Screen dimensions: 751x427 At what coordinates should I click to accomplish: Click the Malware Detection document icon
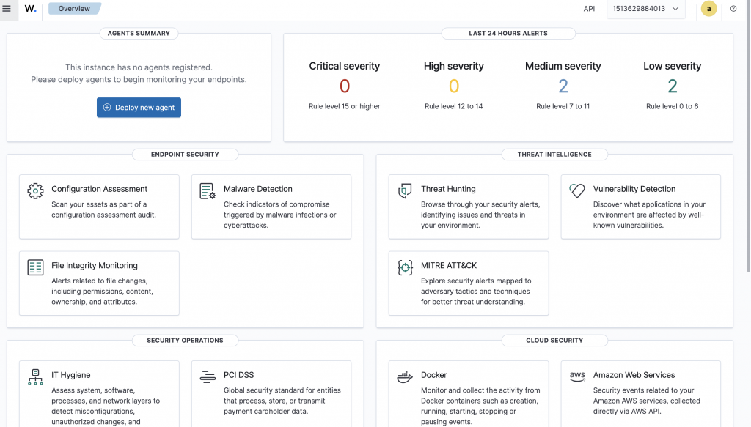pyautogui.click(x=208, y=190)
